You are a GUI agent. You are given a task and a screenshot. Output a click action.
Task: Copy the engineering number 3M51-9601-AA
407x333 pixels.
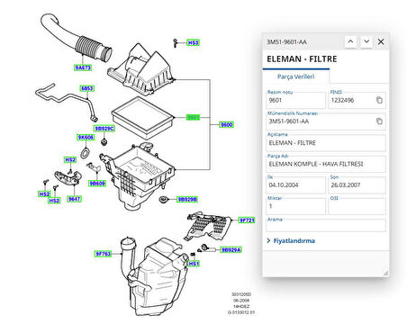tap(379, 121)
